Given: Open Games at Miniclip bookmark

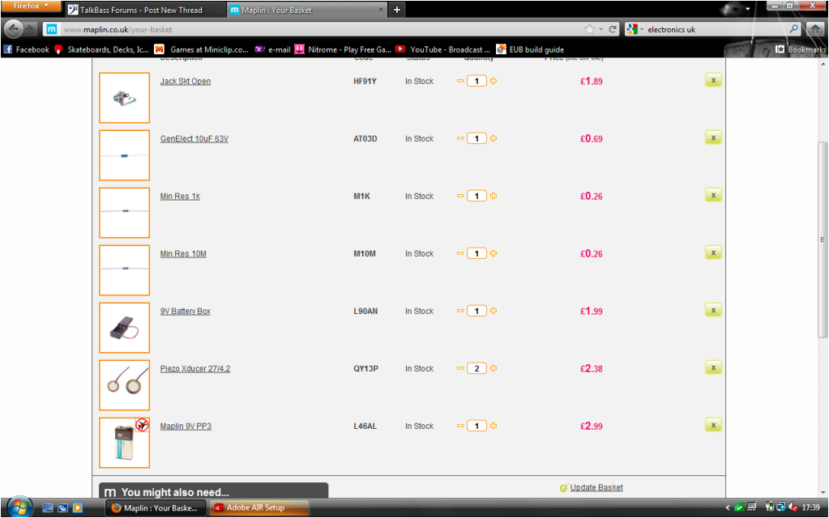Looking at the screenshot, I should [x=202, y=49].
